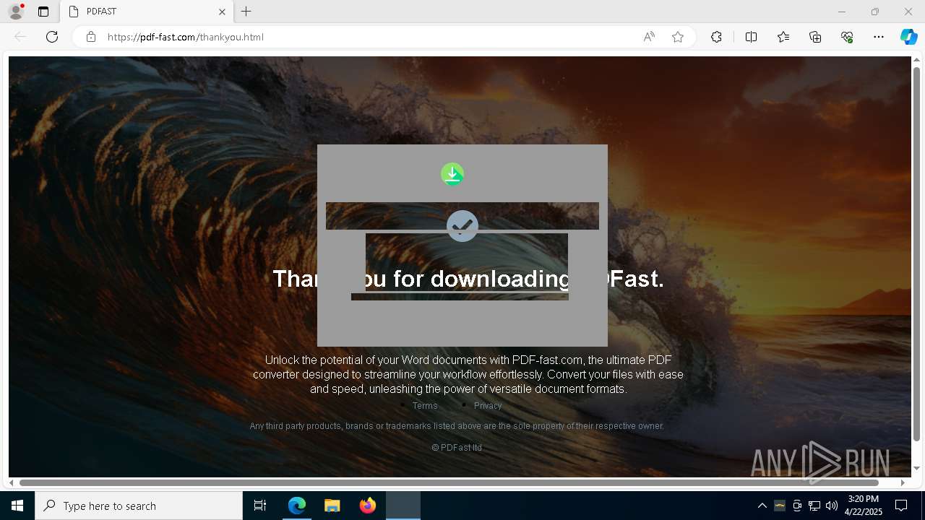This screenshot has width=925, height=520.
Task: Enable split screen view
Action: (x=751, y=37)
